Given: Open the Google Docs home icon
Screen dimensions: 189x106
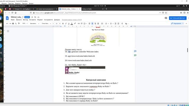Looking at the screenshot, I should [x=7, y=18].
